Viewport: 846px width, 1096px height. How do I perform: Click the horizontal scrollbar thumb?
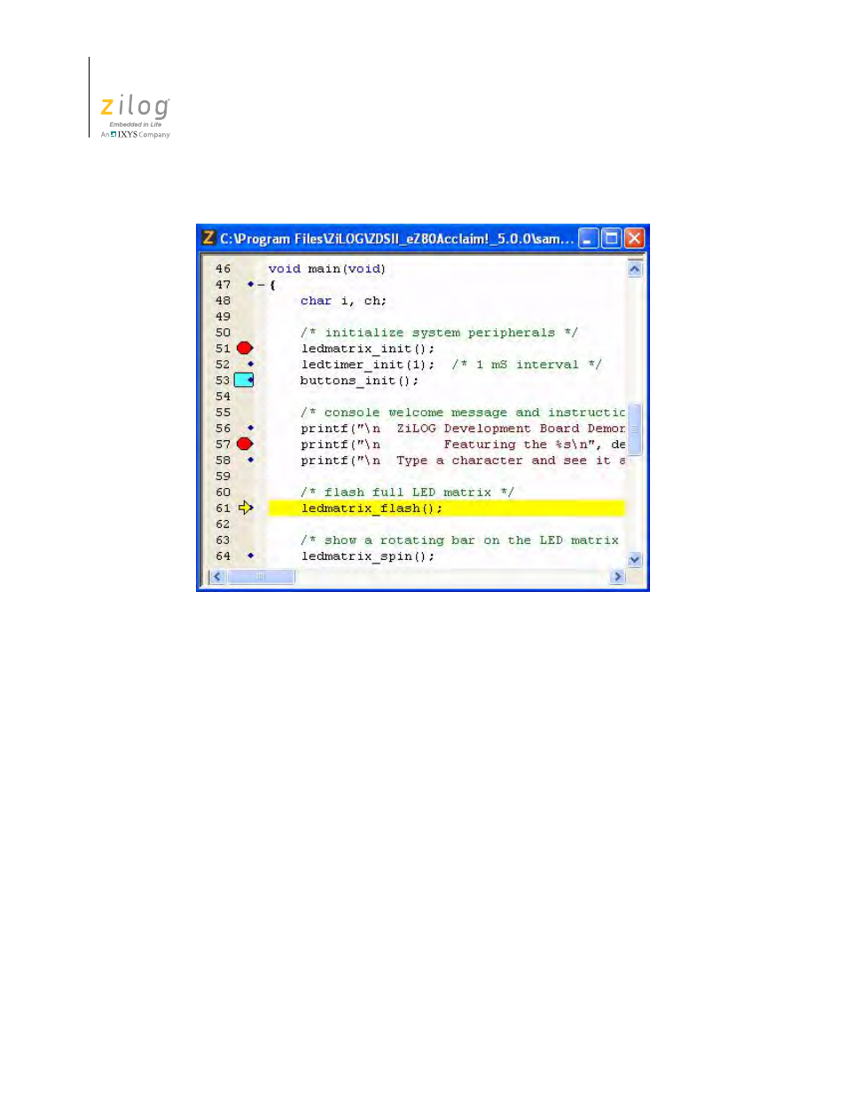coord(261,577)
